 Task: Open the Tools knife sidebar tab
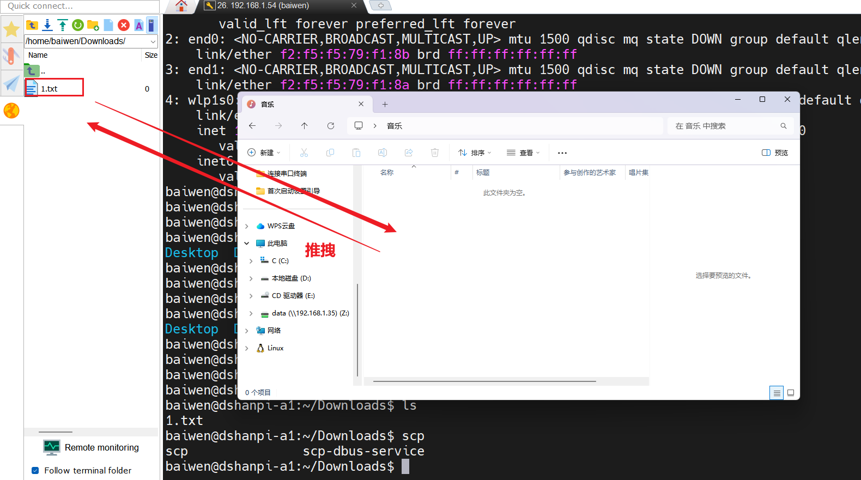click(x=11, y=56)
